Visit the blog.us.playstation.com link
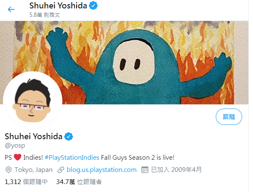 pos(102,170)
